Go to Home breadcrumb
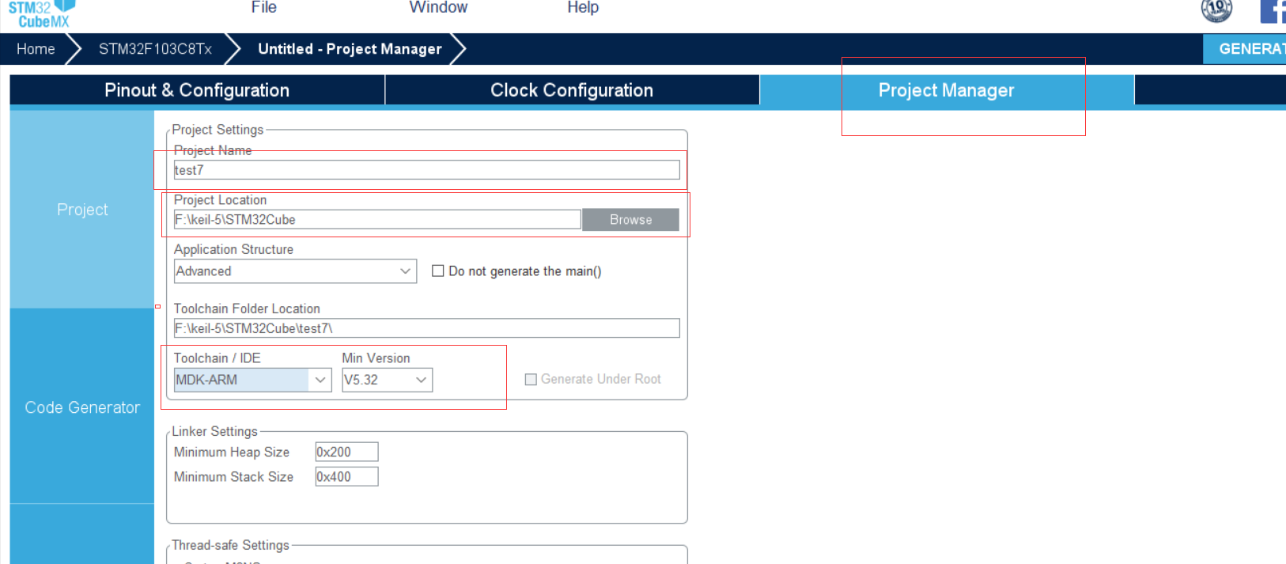 [x=36, y=49]
